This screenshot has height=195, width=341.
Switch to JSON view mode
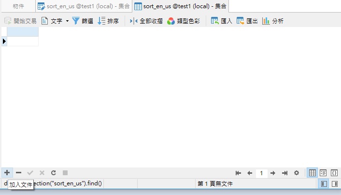(x=334, y=173)
